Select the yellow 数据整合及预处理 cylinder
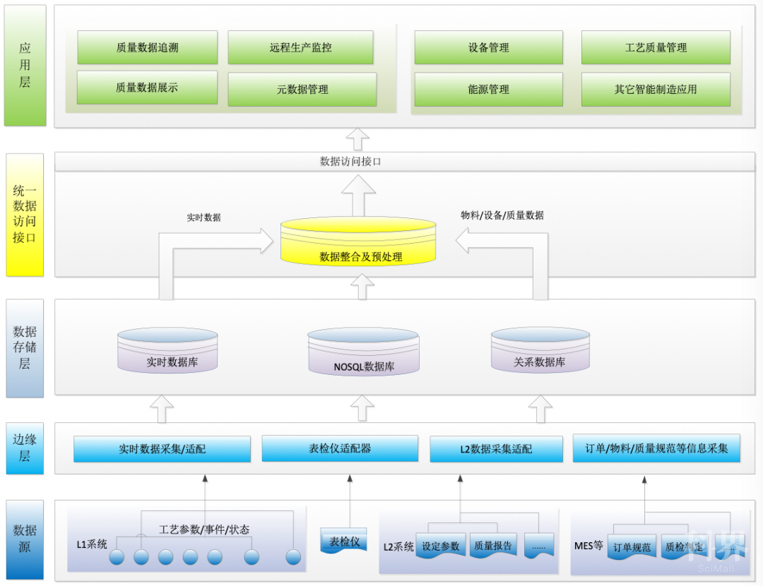Screen dimensions: 763x586 coord(358,241)
